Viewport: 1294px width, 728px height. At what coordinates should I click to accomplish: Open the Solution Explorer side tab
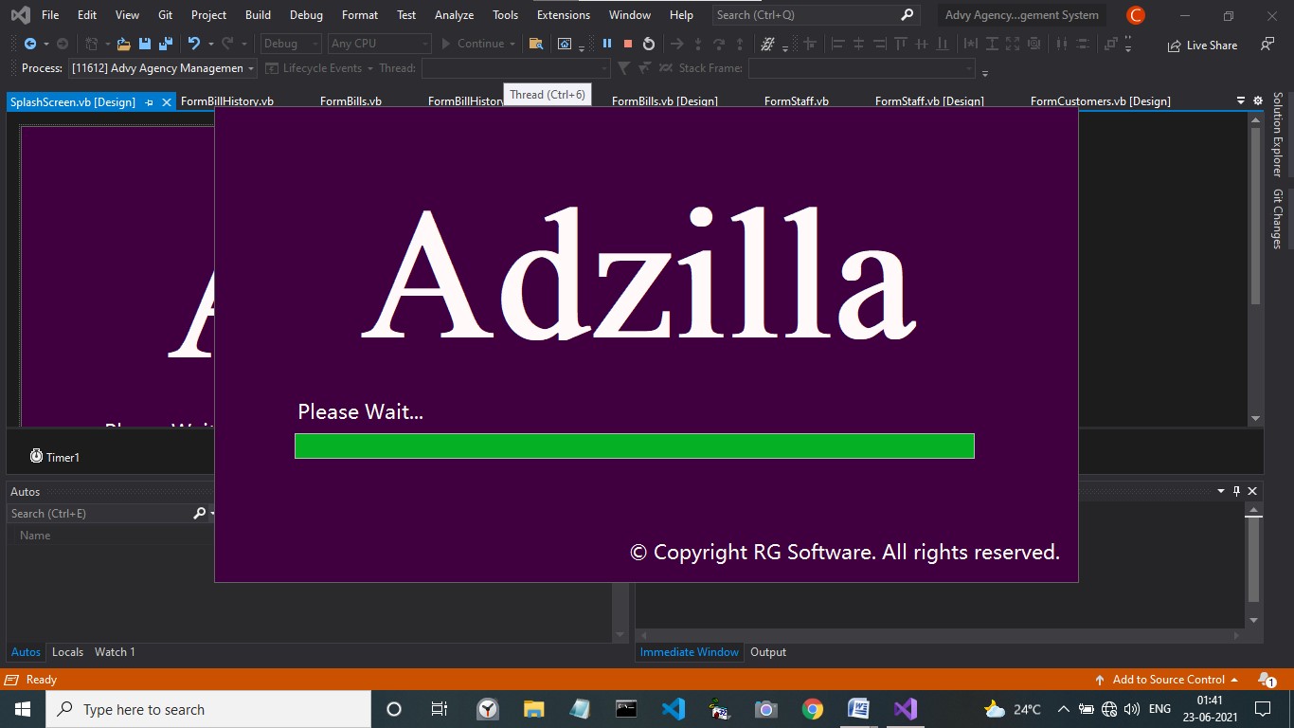tap(1278, 135)
